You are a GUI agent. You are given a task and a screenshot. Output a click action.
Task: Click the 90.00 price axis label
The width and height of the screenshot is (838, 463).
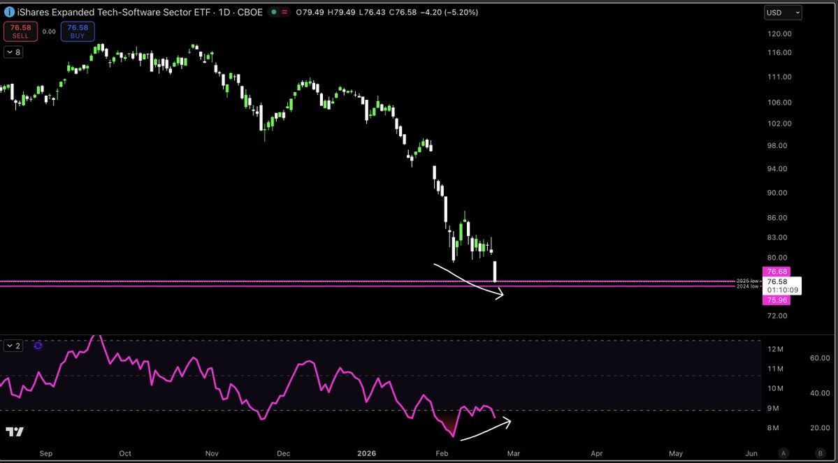point(779,193)
